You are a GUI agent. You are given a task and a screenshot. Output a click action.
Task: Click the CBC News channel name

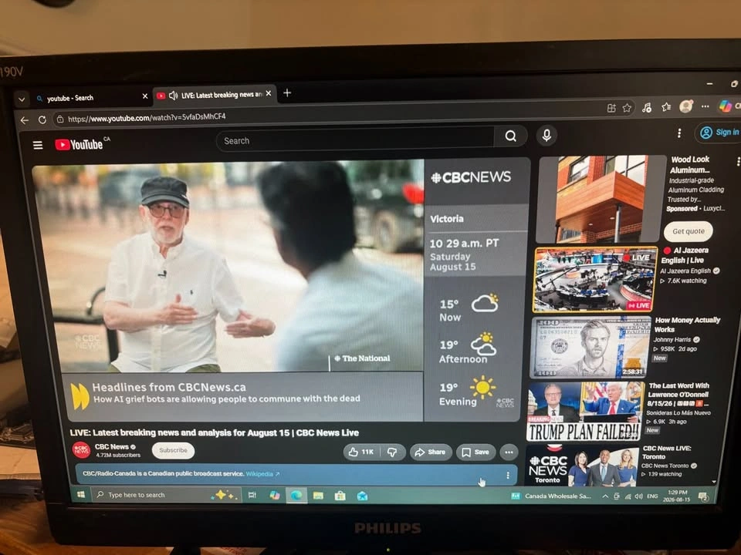111,446
